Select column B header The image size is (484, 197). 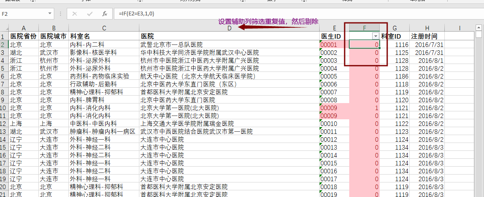[54, 28]
